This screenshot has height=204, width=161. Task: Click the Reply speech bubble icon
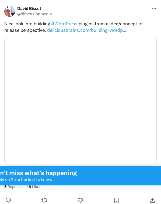tap(8, 200)
